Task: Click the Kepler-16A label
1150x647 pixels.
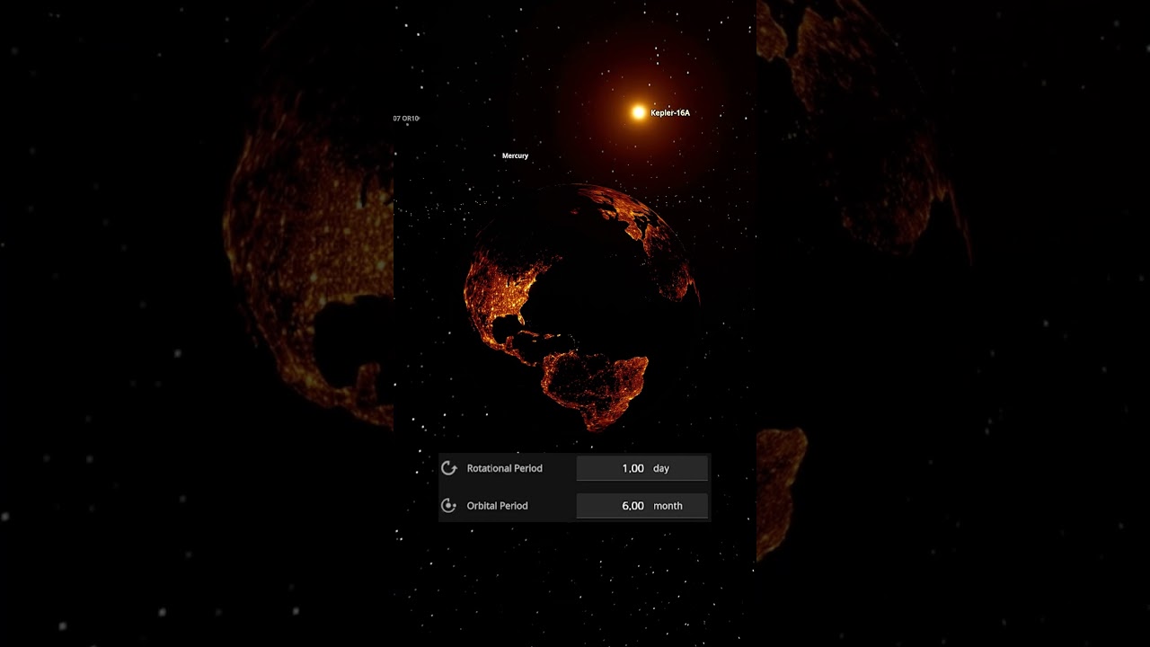Action: [x=670, y=113]
